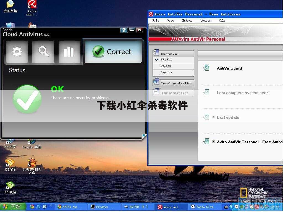Open 红警2共和国之辉 game shortcut

pyautogui.click(x=32, y=166)
